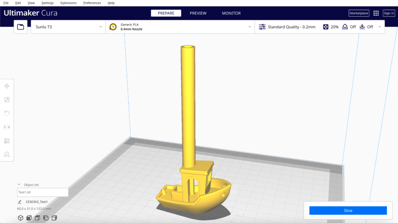Open the Sunlu T3 printer dropdown

pyautogui.click(x=68, y=27)
